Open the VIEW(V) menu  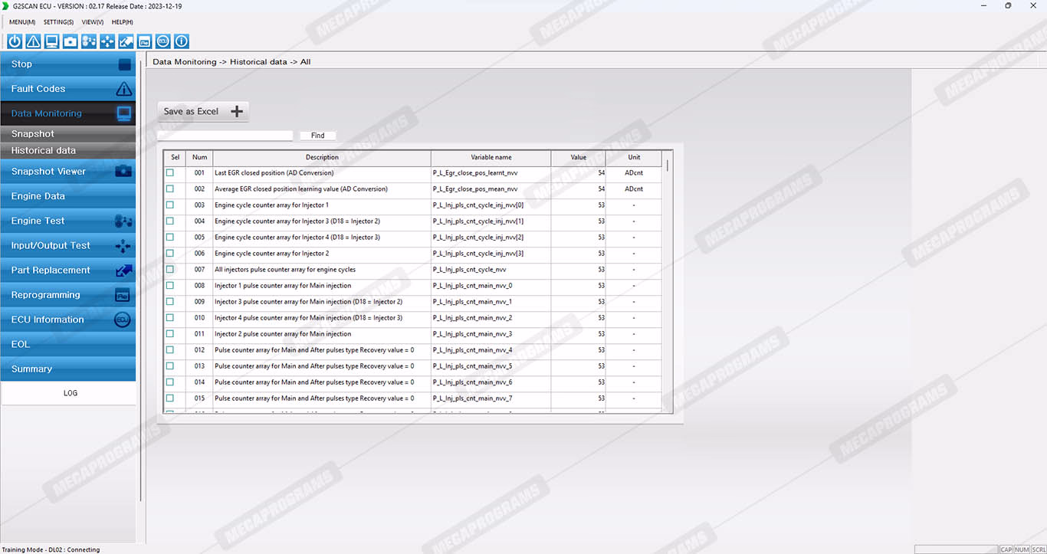point(92,22)
